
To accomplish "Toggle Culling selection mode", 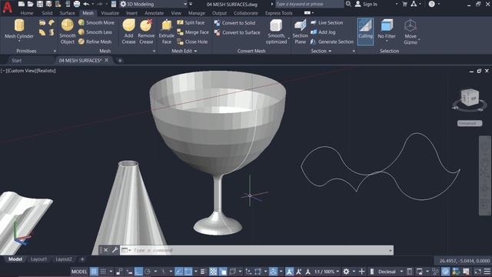I will click(x=365, y=32).
